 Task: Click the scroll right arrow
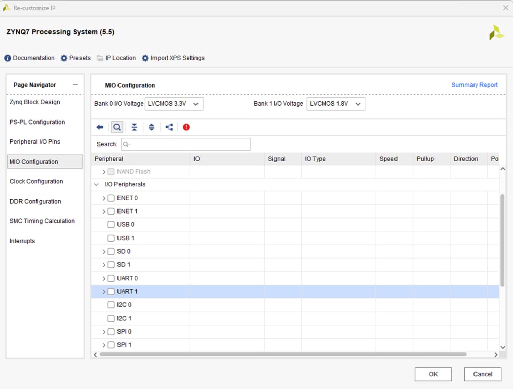pos(496,355)
